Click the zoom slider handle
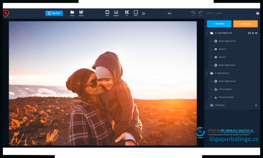This screenshot has width=263, height=158. pyautogui.click(x=143, y=13)
